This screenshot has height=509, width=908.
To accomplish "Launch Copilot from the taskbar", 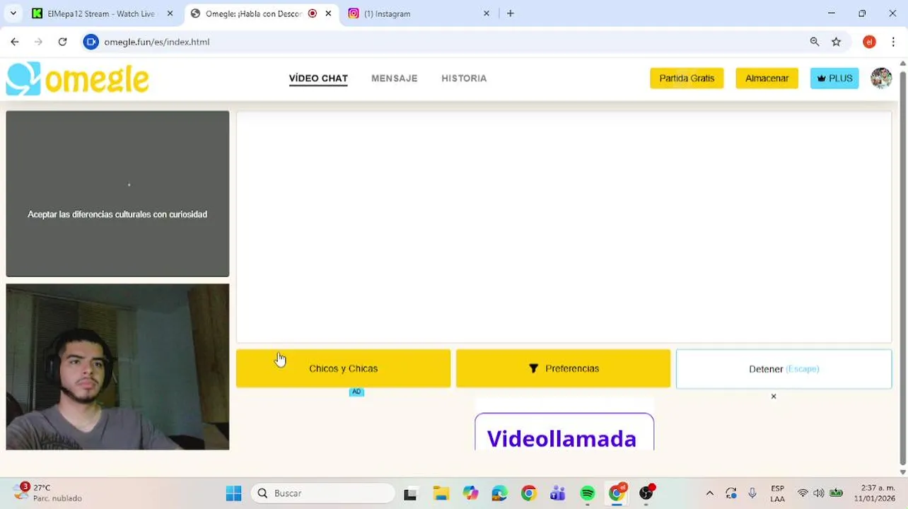I will [470, 493].
